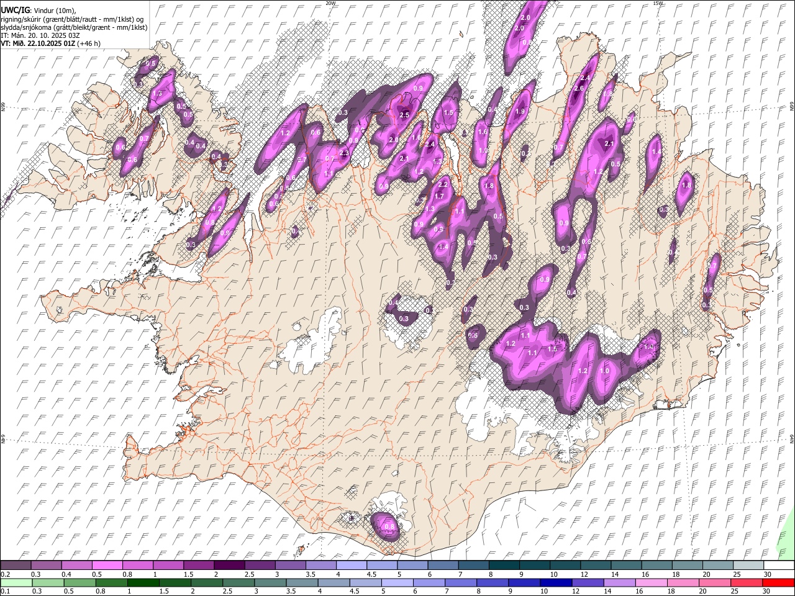Viewport: 795px width, 596px height.
Task: Click the 0.8 value on the southern glacier
Action: coord(390,526)
